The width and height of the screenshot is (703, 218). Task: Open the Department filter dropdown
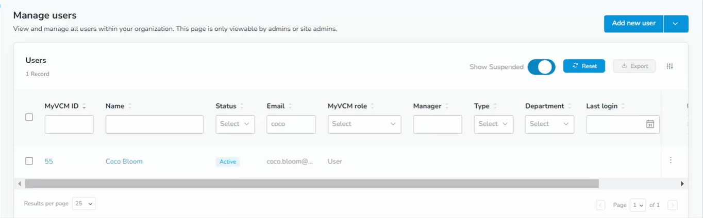click(x=549, y=124)
